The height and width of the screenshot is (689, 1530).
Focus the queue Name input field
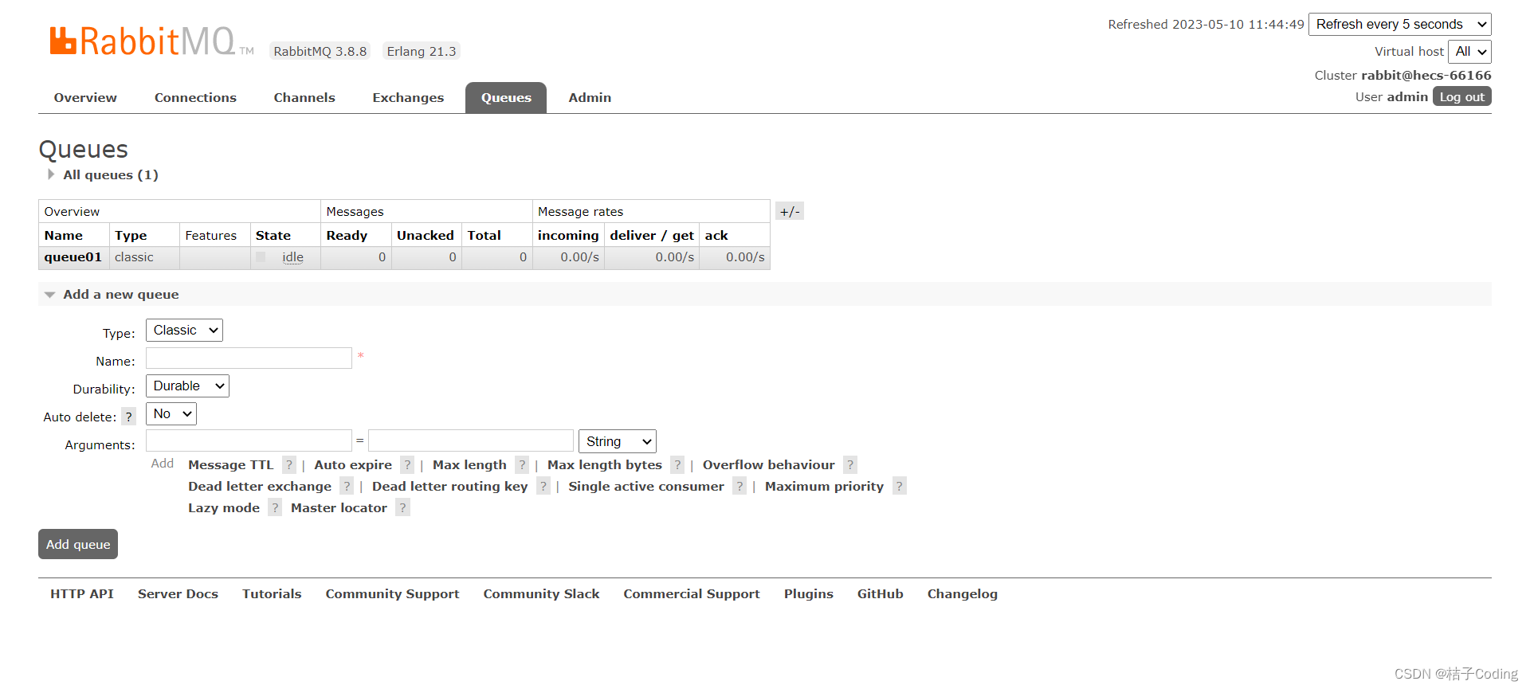point(249,358)
